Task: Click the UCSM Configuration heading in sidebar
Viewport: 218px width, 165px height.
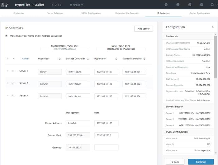Action: tap(177, 132)
